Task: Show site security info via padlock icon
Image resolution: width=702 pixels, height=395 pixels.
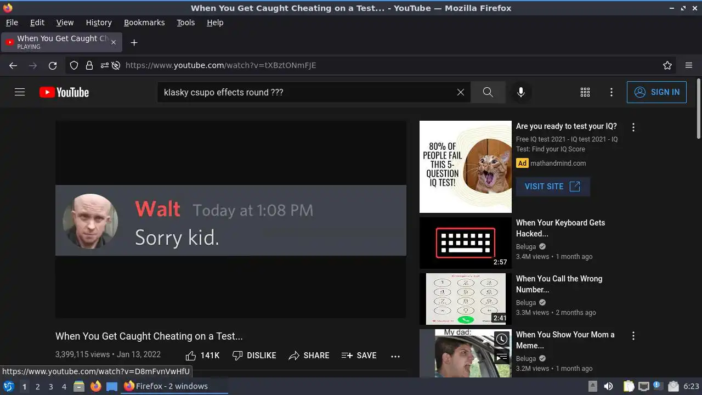Action: point(89,65)
